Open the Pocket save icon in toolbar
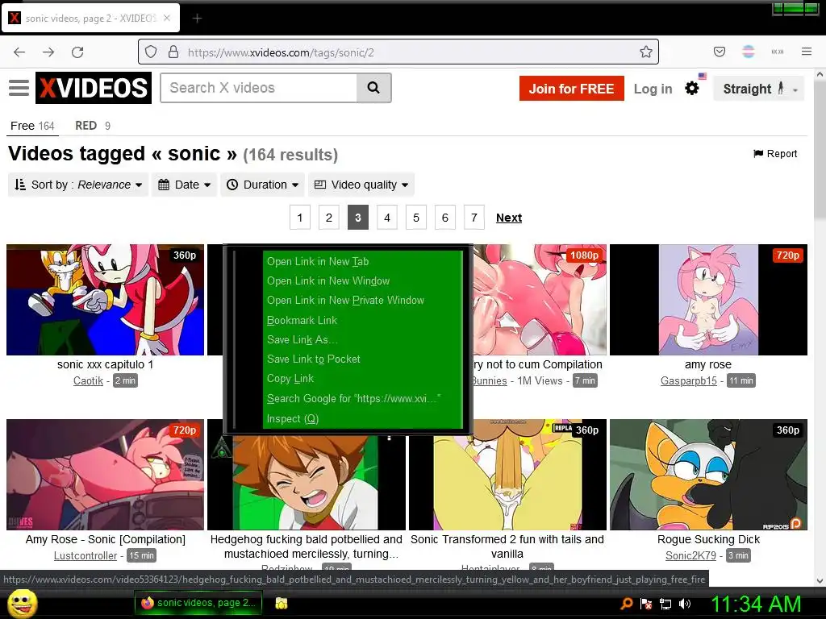 click(x=719, y=52)
